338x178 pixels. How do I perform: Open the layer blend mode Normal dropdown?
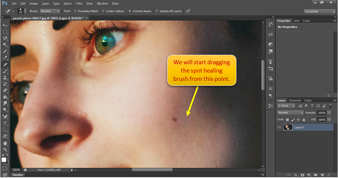290,113
